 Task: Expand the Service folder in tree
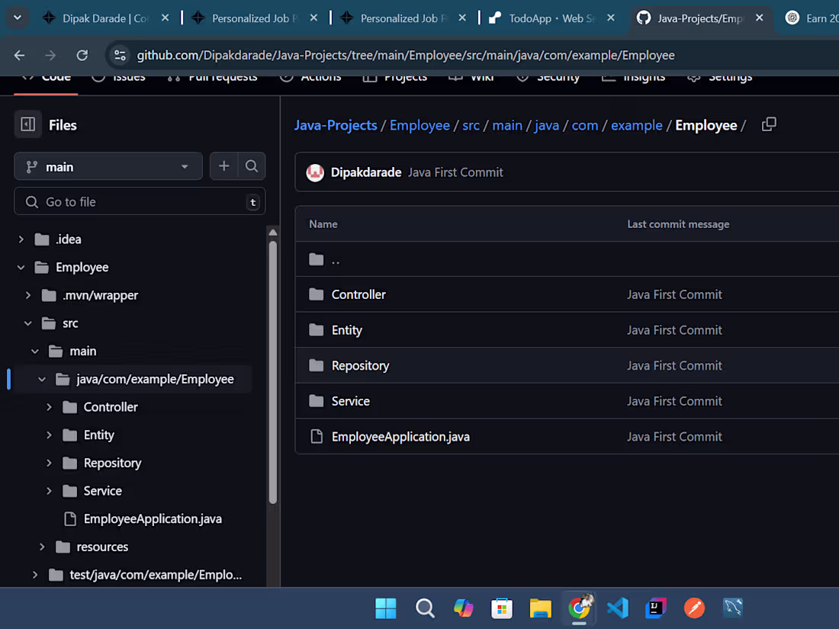pos(49,491)
